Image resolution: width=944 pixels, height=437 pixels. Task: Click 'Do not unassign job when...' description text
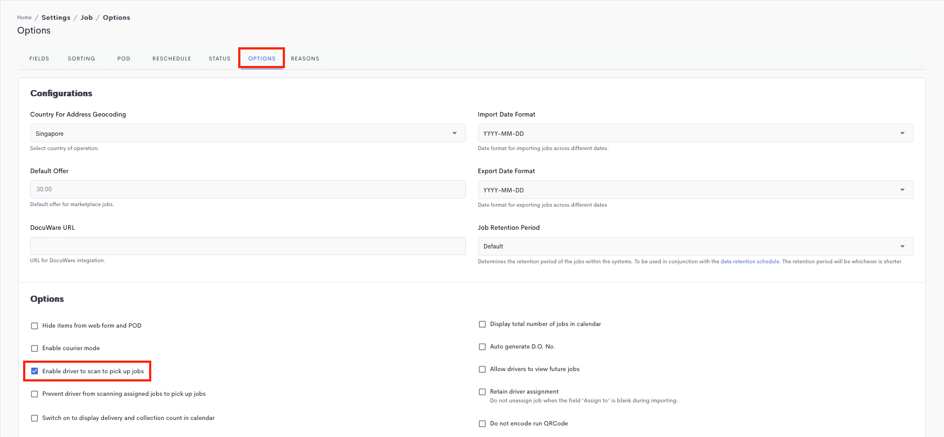(584, 401)
